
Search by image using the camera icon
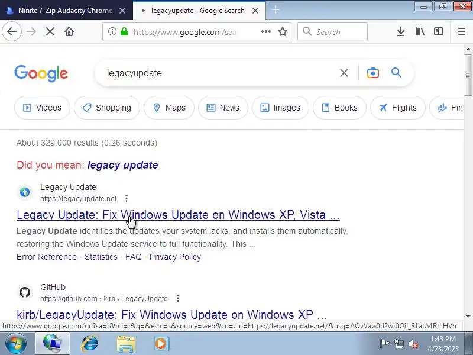coord(373,73)
